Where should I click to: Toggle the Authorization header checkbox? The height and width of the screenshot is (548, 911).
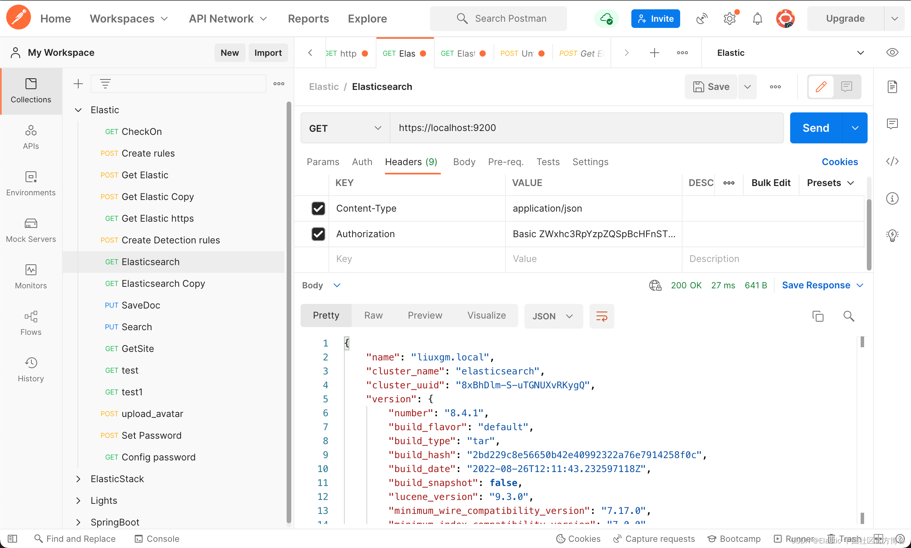point(318,233)
